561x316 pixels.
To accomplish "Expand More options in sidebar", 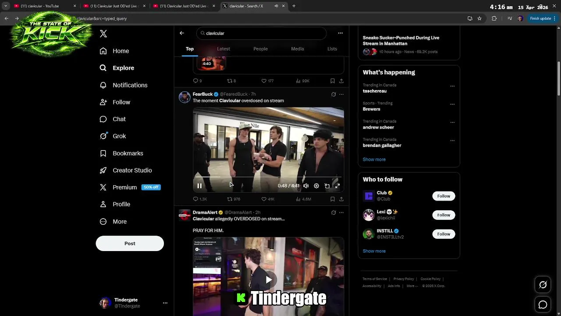I will click(x=113, y=222).
